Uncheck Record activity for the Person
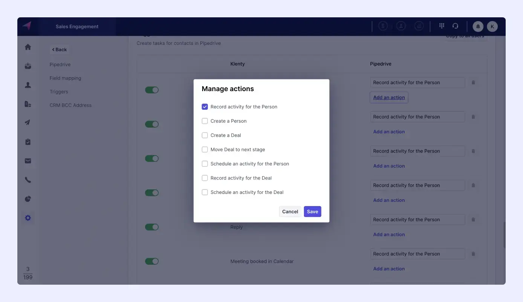 click(x=205, y=107)
